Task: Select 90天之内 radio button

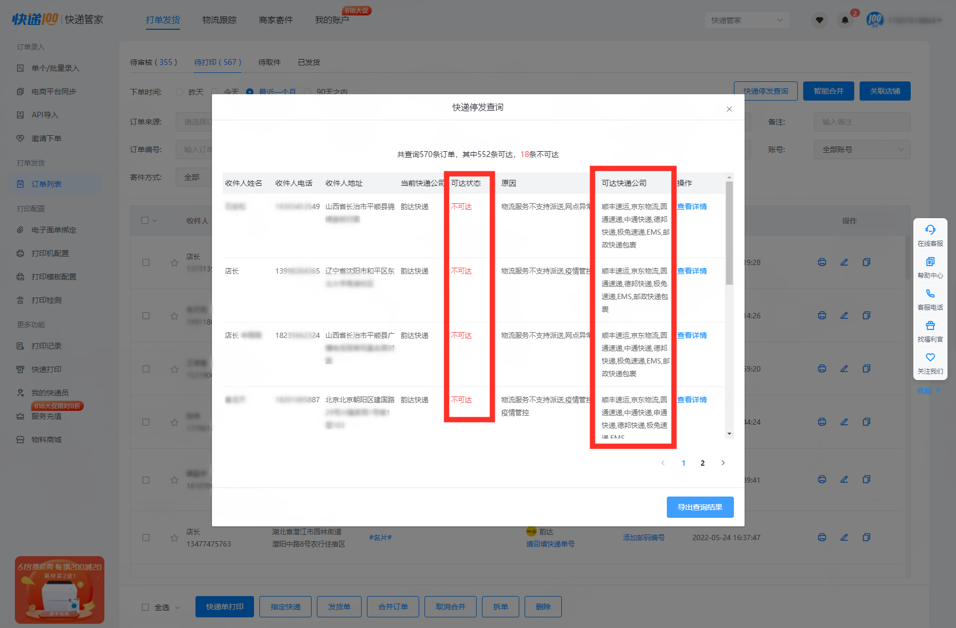Action: (x=307, y=92)
